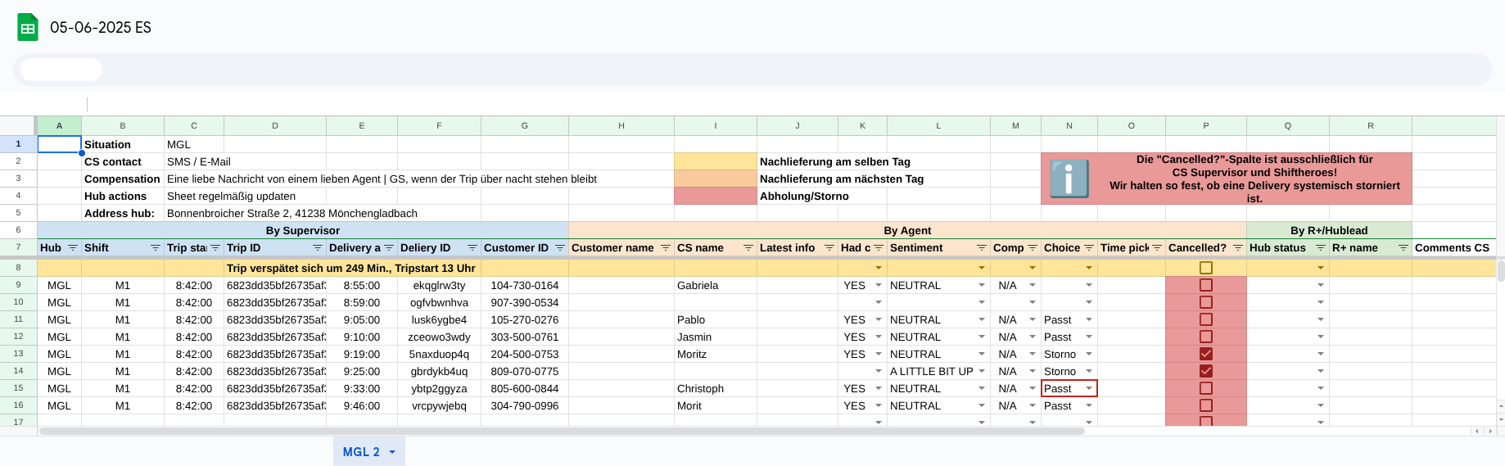Open the filter icon on Hub column
This screenshot has height=466, width=1505.
[73, 248]
